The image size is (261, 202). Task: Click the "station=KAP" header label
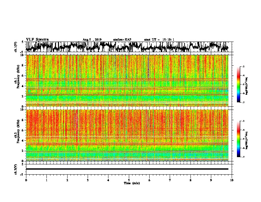click(122, 40)
